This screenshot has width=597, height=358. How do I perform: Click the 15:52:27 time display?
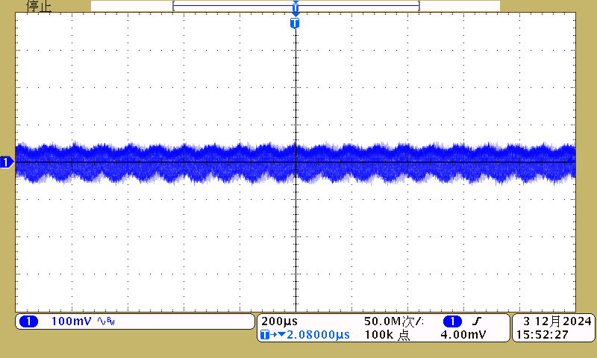[x=542, y=336]
